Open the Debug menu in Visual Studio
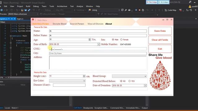 [x=36, y=6]
